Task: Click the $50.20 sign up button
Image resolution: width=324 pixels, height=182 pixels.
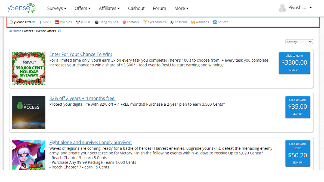Action: [x=297, y=153]
